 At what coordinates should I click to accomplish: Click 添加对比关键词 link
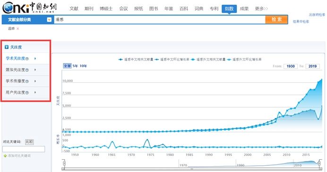click(19, 156)
